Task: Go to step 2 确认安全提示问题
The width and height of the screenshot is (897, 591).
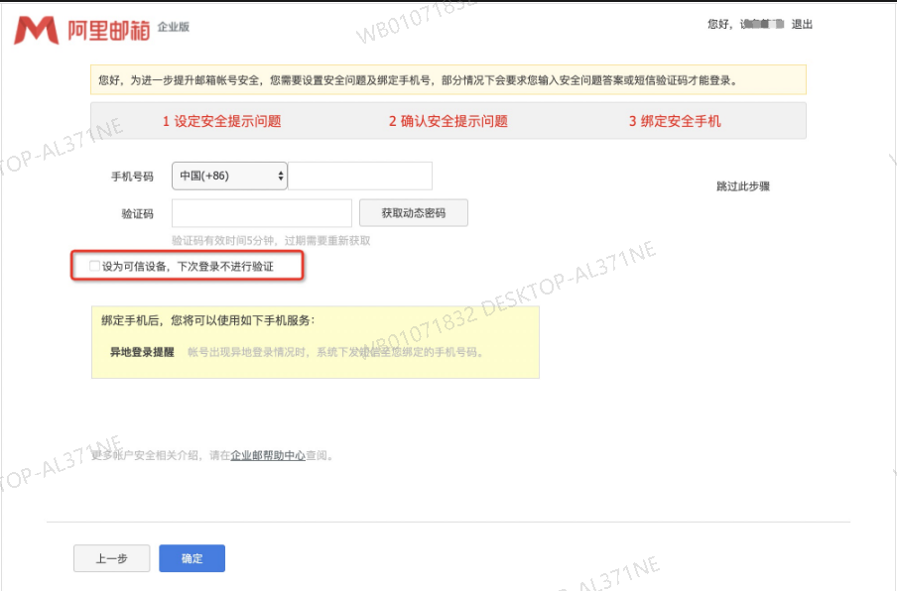Action: [x=448, y=121]
